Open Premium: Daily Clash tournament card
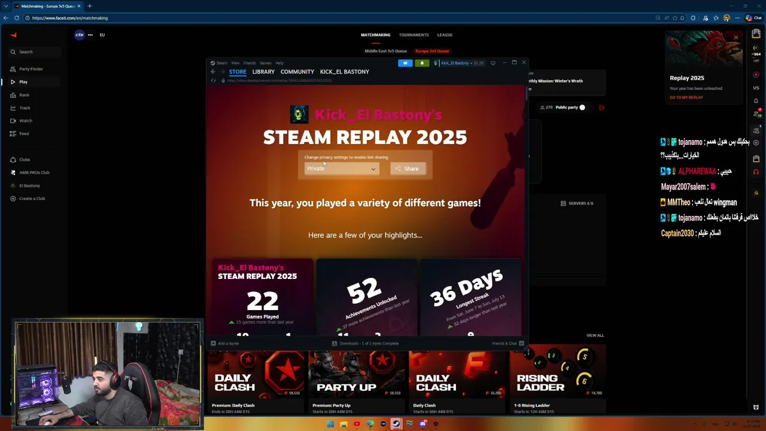Image resolution: width=766 pixels, height=431 pixels. 257,383
